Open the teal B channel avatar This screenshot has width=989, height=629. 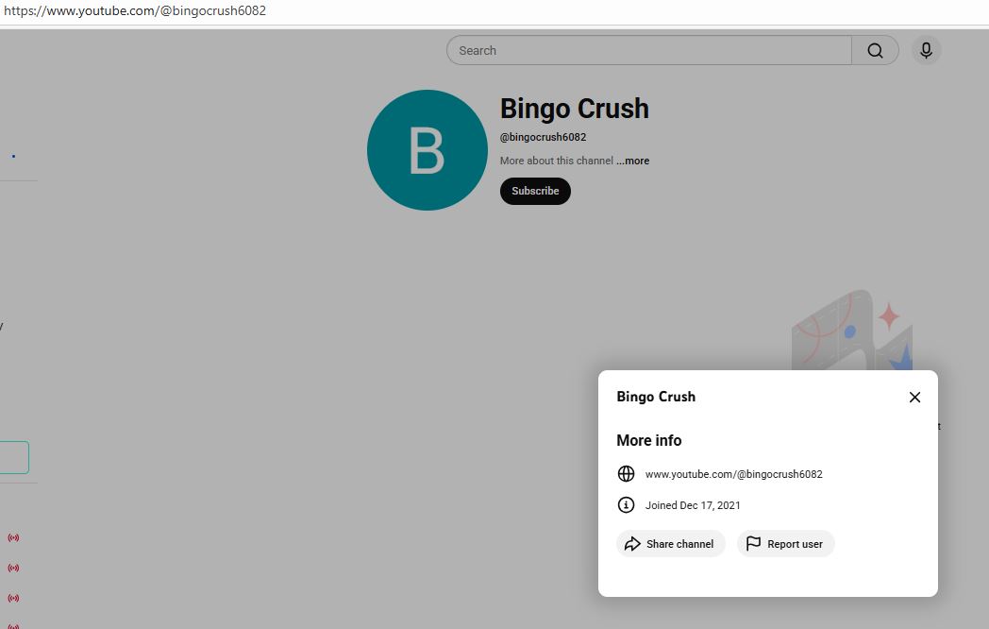click(427, 150)
